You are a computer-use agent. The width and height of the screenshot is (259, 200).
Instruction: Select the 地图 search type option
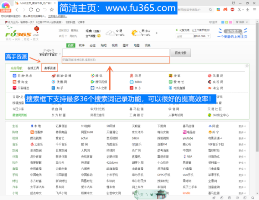pos(136,45)
